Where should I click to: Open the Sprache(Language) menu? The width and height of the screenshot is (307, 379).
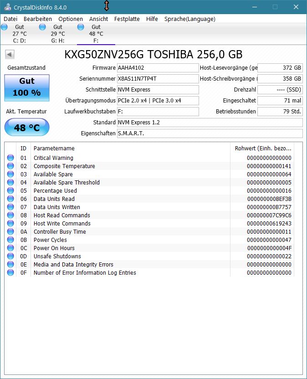(190, 19)
